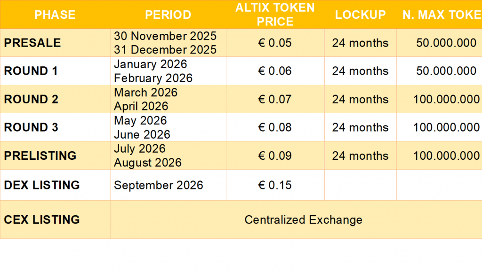
Task: Click the Centralized Exchange text
Action: pyautogui.click(x=303, y=219)
